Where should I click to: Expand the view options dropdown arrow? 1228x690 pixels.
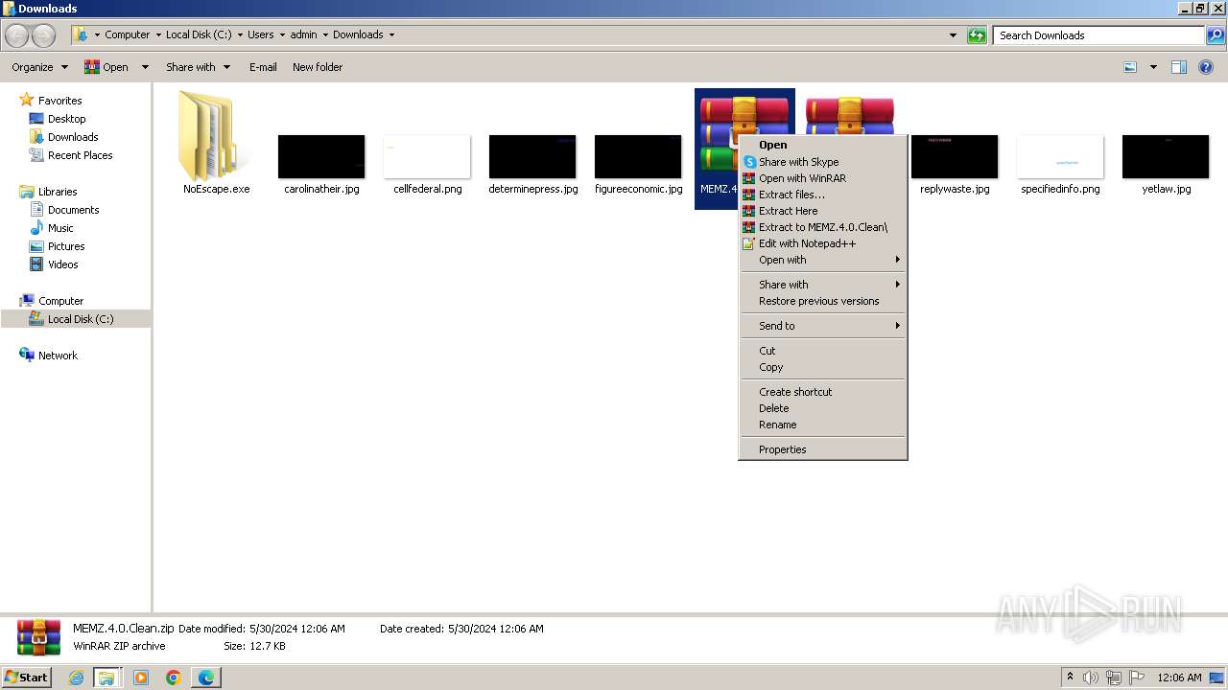click(1153, 67)
